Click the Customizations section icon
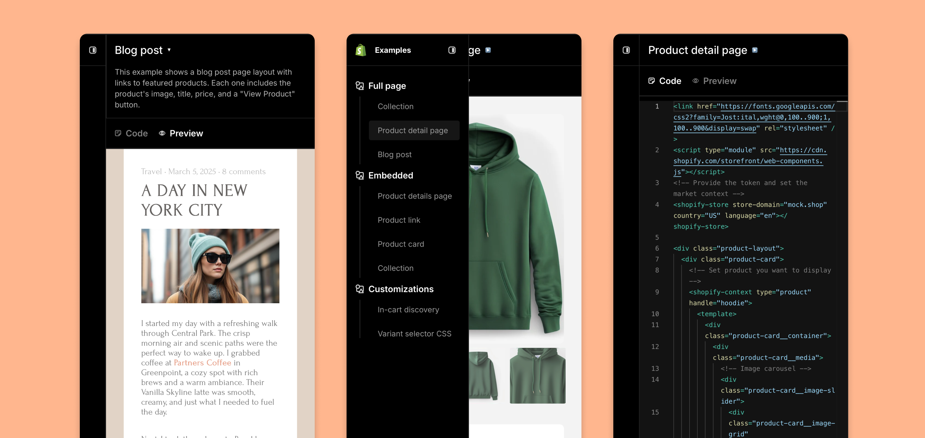925x438 pixels. tap(359, 289)
